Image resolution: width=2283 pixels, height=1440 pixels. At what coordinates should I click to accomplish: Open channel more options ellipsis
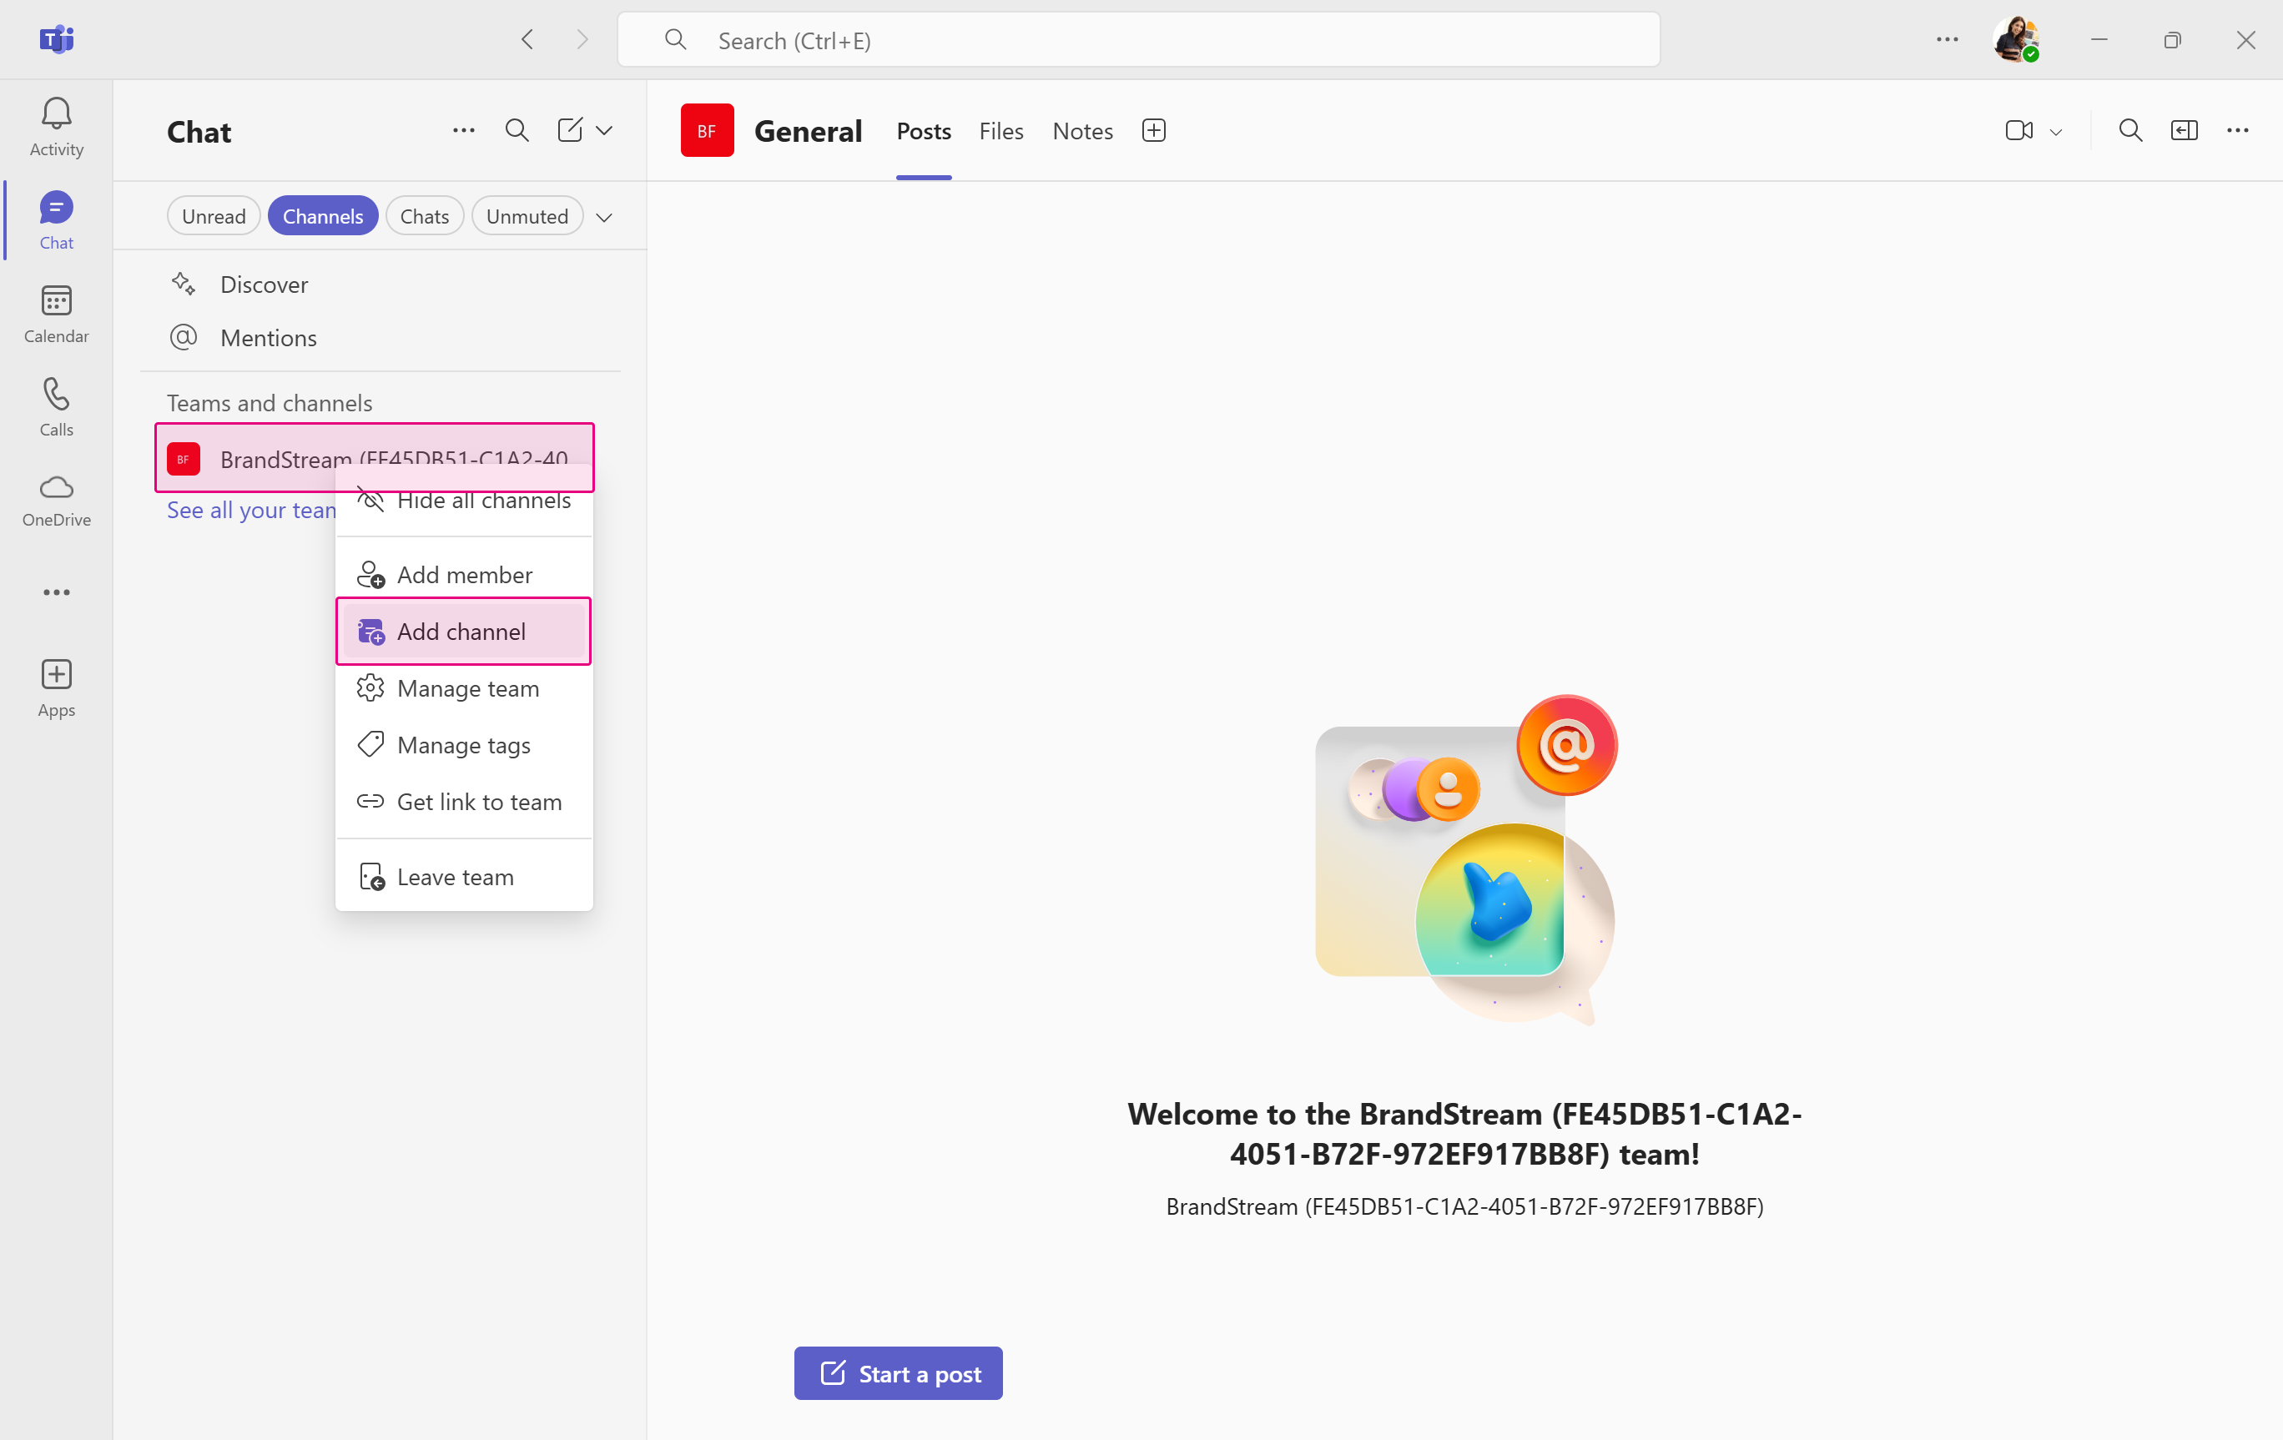2237,130
